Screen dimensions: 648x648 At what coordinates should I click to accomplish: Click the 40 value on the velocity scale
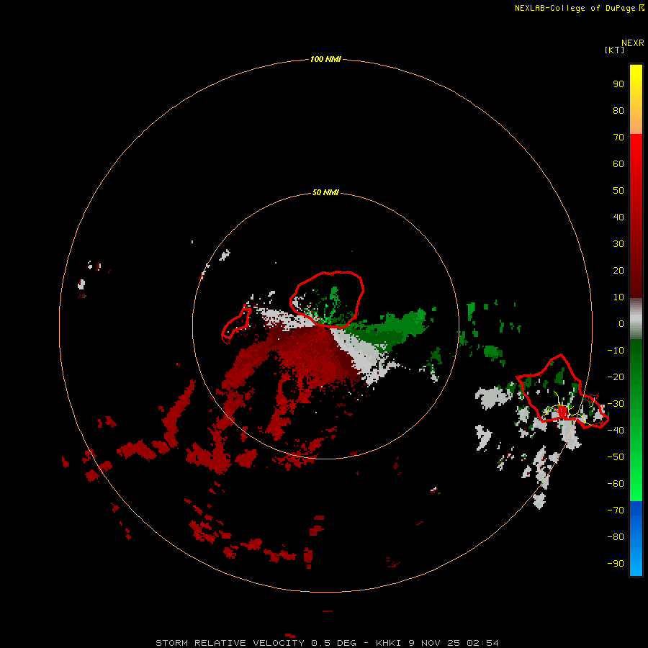618,217
